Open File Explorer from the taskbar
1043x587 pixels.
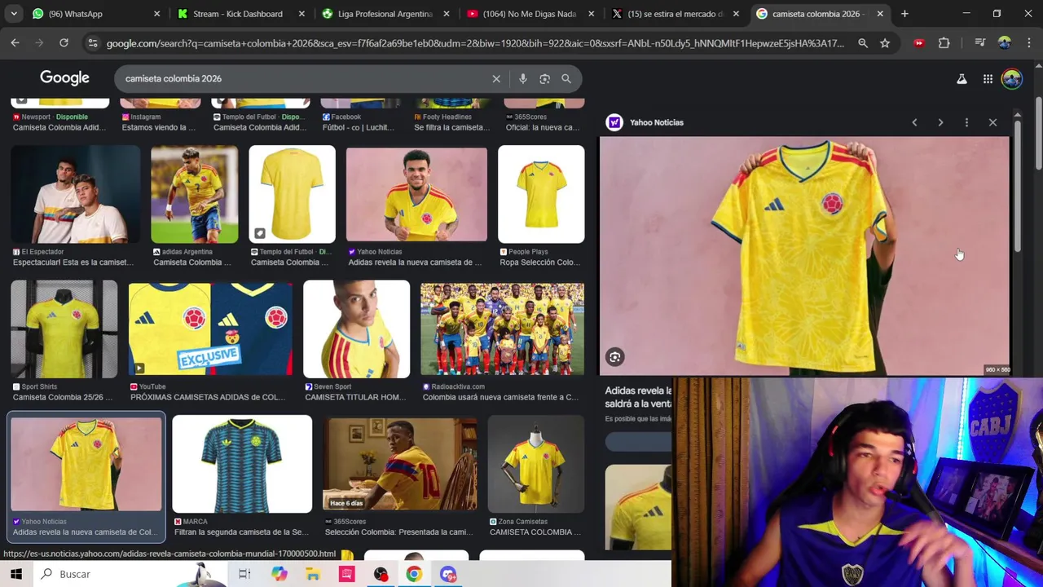pos(313,574)
